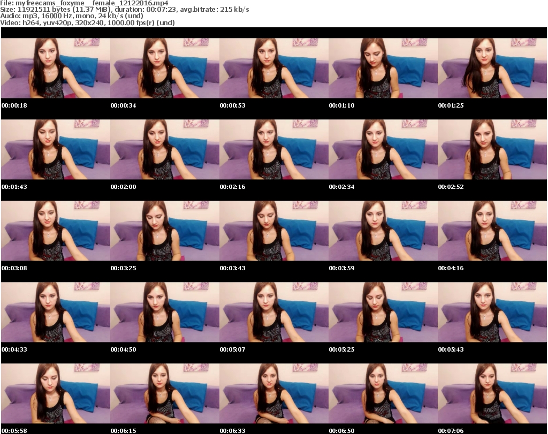Select the thumbnail above timestamp 00:06:50
Image resolution: width=548 pixels, height=434 pixels.
(x=383, y=393)
